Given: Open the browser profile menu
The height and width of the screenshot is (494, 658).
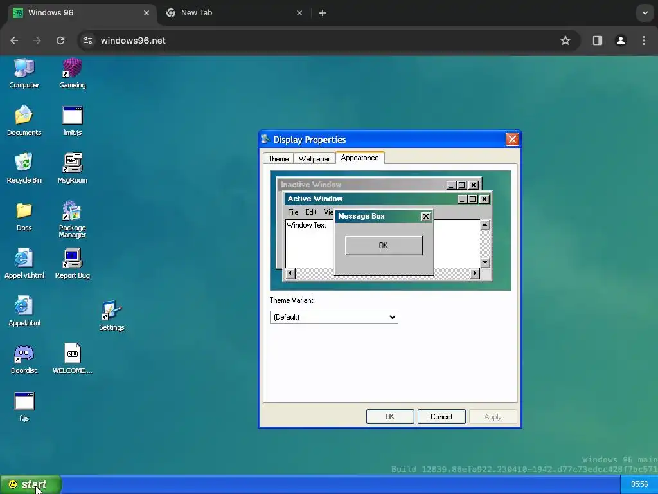Looking at the screenshot, I should click(x=621, y=41).
